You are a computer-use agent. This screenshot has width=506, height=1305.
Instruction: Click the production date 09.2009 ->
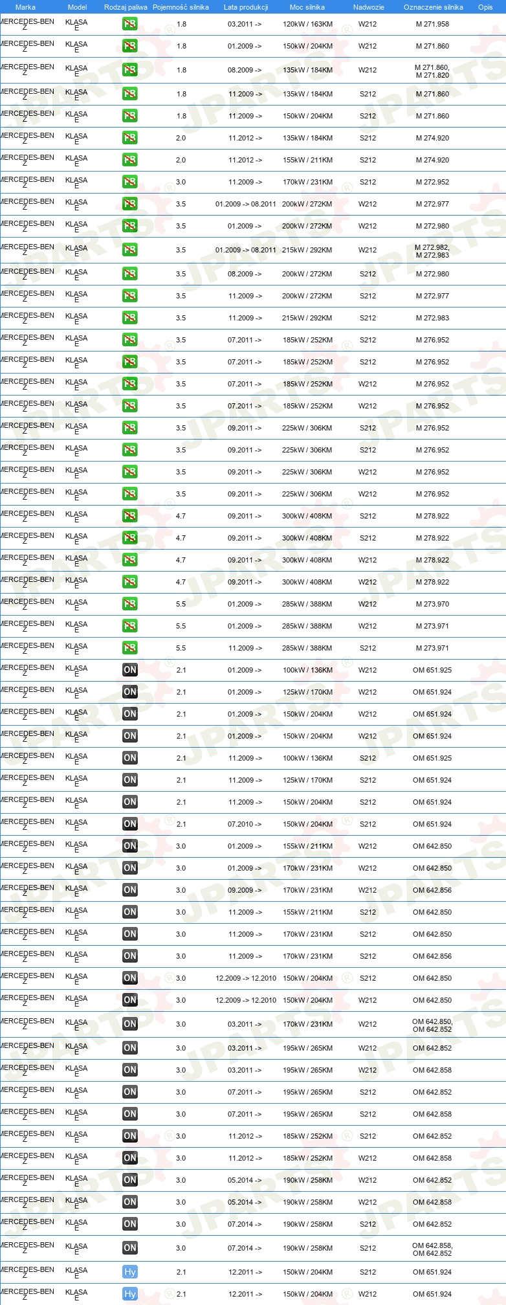coord(245,890)
